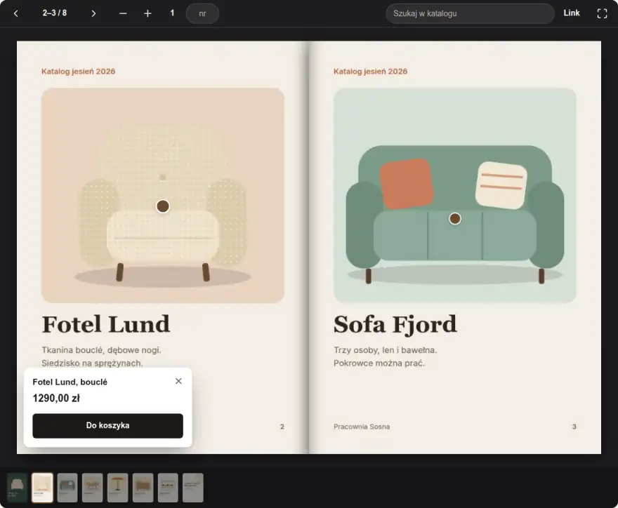Open the hotspot dot on the Sofa Fjord
This screenshot has height=508, width=618.
click(x=455, y=218)
